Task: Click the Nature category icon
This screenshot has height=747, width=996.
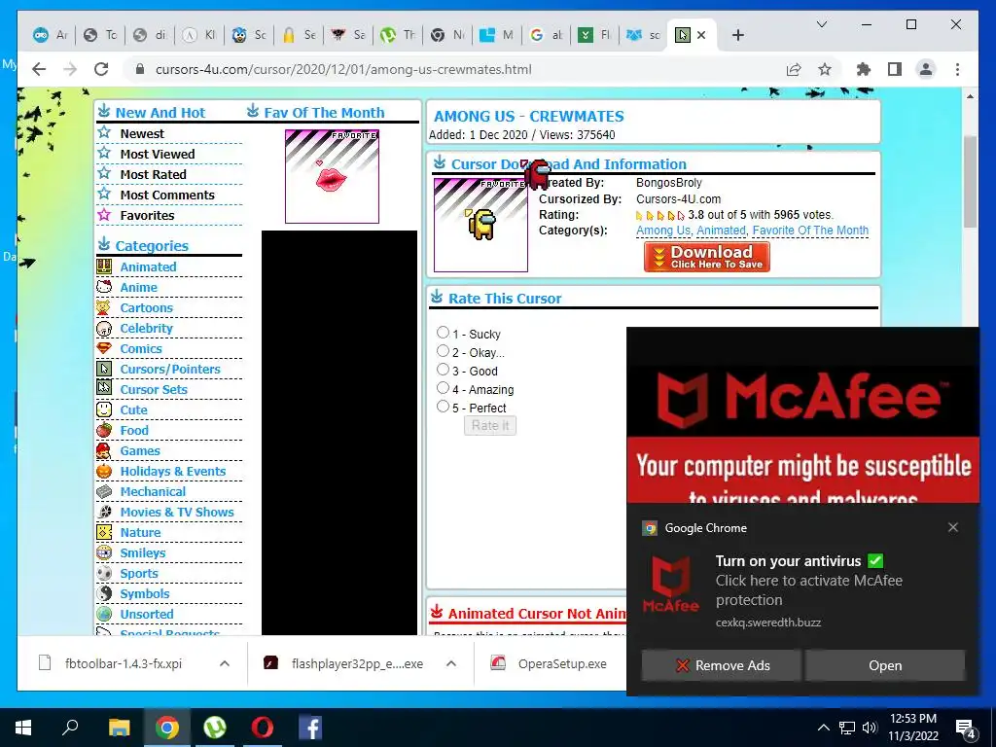Action: 104,532
